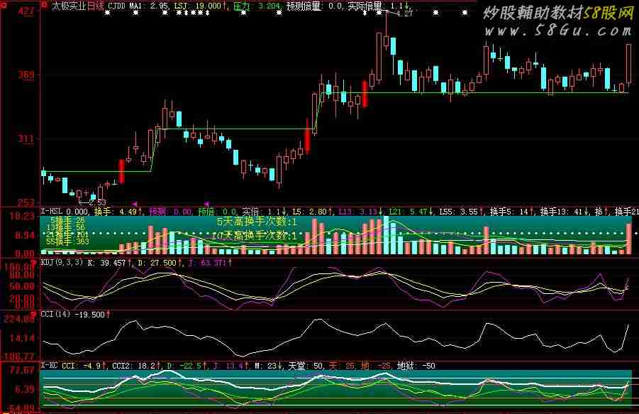Viewport: 639px width, 414px height.
Task: Click the 4.27 high price annotation
Action: click(404, 14)
